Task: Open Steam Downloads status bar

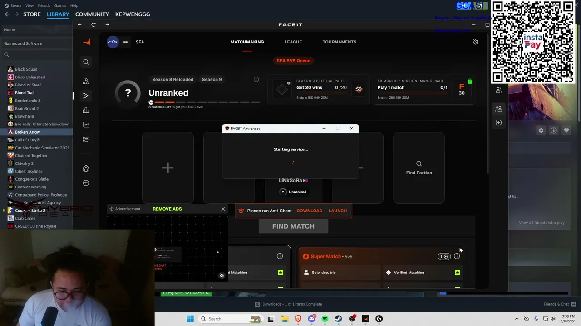Action: tap(289, 304)
